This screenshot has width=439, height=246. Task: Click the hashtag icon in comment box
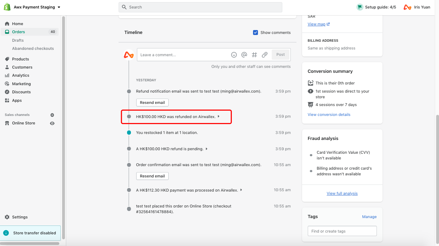(254, 55)
